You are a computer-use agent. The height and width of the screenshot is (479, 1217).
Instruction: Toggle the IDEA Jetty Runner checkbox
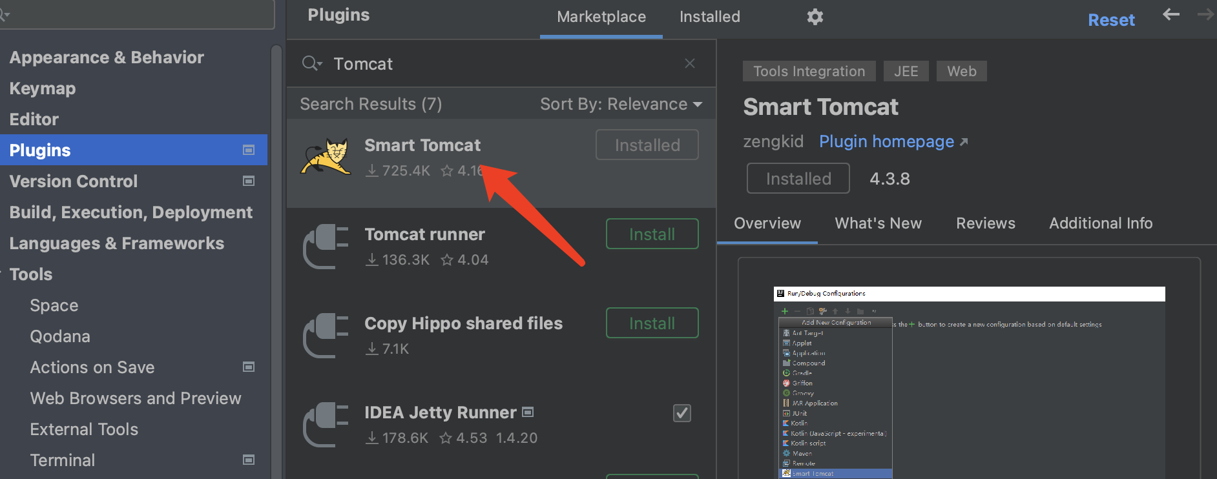coord(682,413)
